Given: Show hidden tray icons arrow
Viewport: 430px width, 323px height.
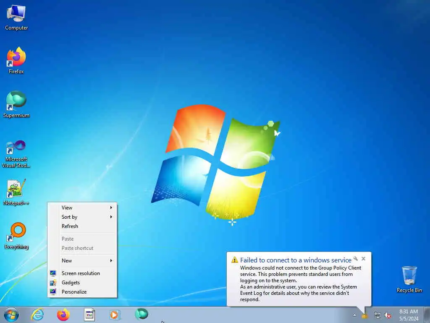Looking at the screenshot, I should point(354,315).
